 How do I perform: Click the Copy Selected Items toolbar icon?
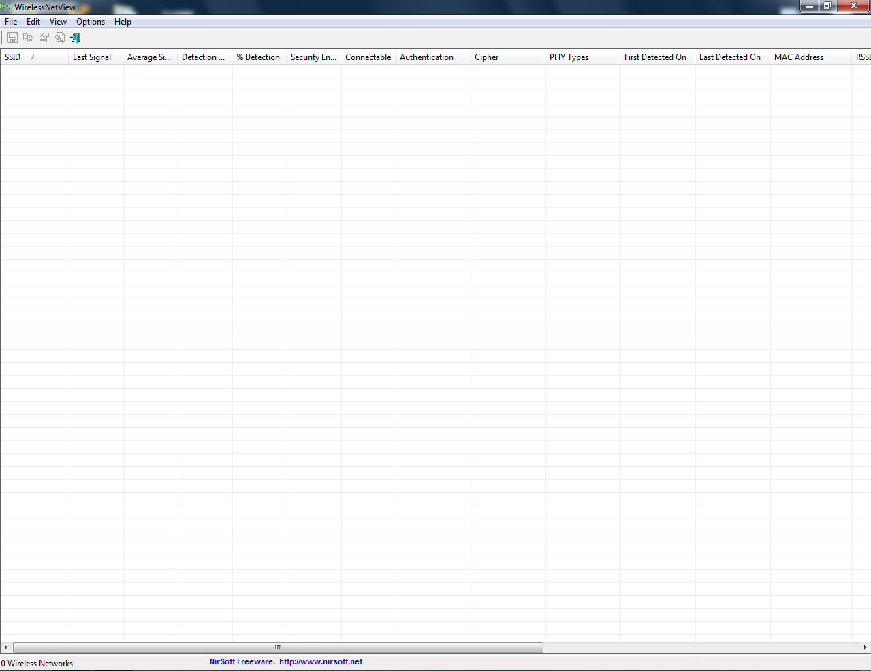tap(28, 37)
